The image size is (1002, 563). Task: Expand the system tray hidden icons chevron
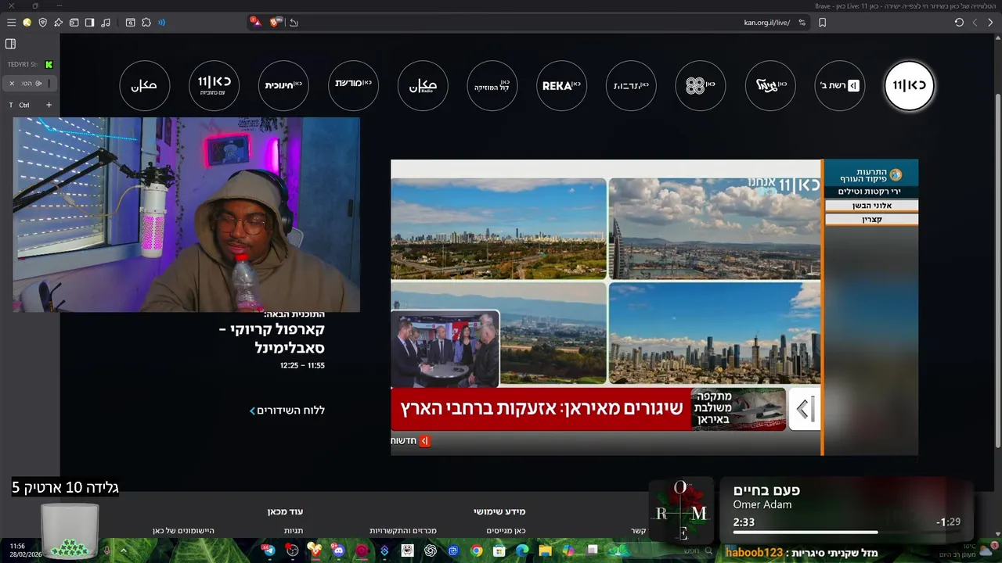(123, 550)
